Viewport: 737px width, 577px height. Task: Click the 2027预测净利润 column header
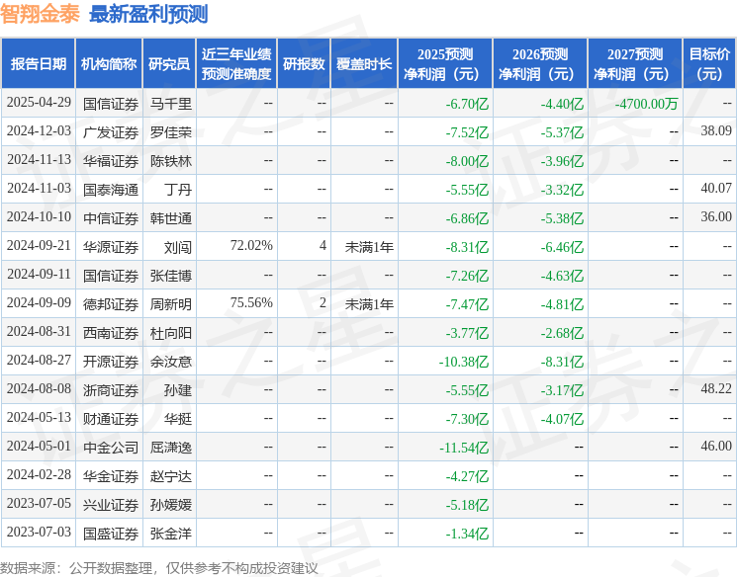(635, 63)
